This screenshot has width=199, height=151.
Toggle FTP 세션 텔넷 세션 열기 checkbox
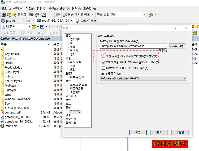pyautogui.click(x=103, y=62)
